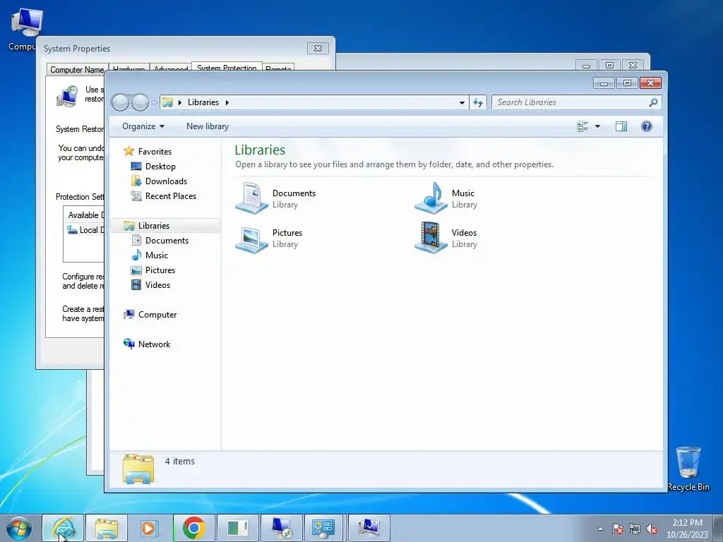Select System Protection tab in System Properties
The image size is (723, 542).
(227, 67)
